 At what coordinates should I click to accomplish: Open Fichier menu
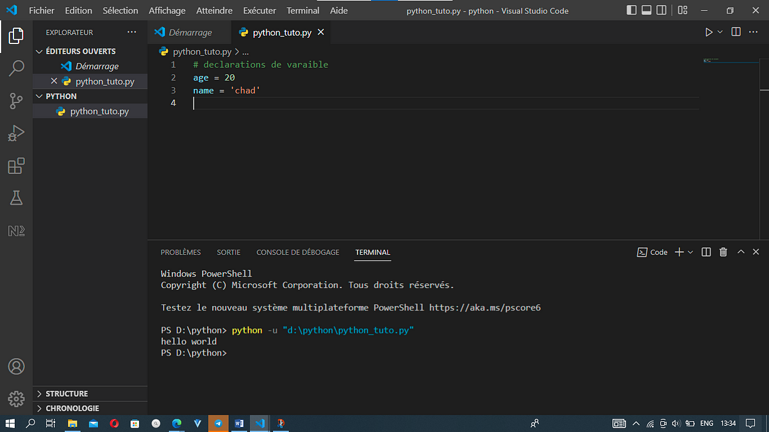tap(42, 11)
